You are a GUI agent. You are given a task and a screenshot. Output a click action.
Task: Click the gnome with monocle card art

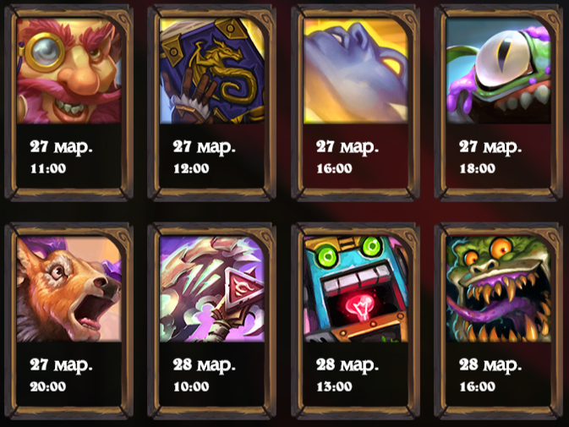pyautogui.click(x=69, y=71)
